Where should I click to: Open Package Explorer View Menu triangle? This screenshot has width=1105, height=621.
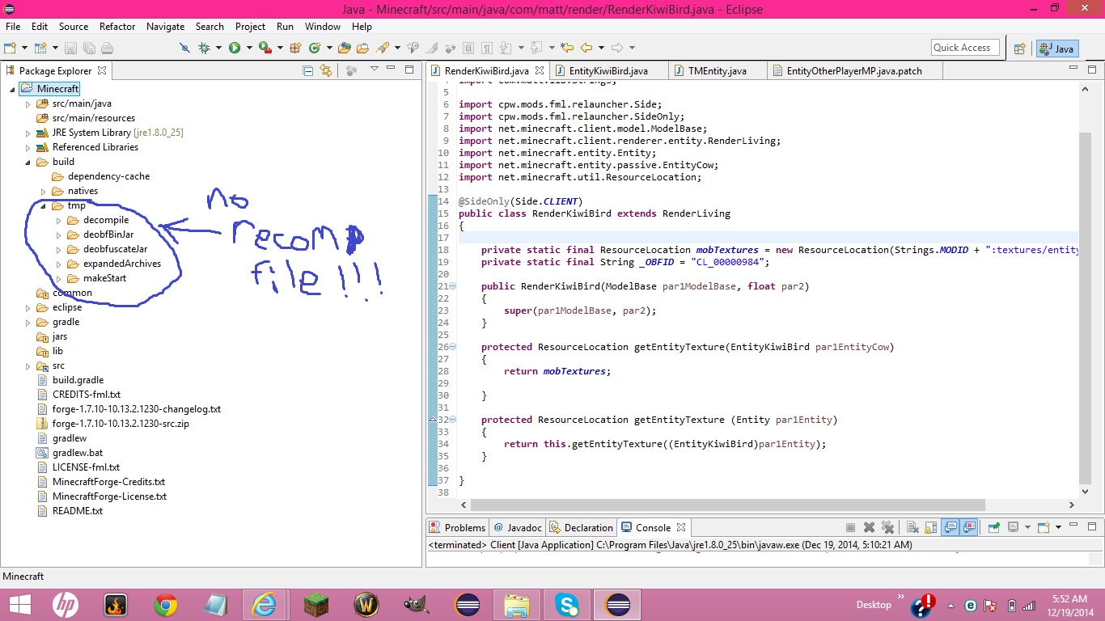(375, 70)
